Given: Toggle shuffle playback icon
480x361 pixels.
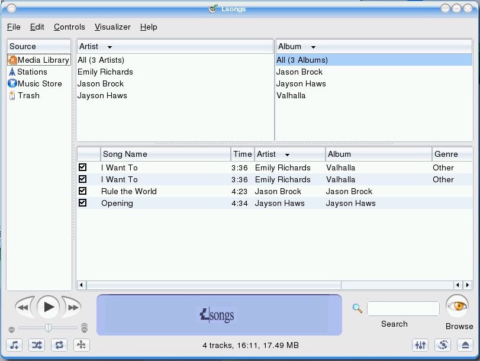Looking at the screenshot, I should 37,345.
